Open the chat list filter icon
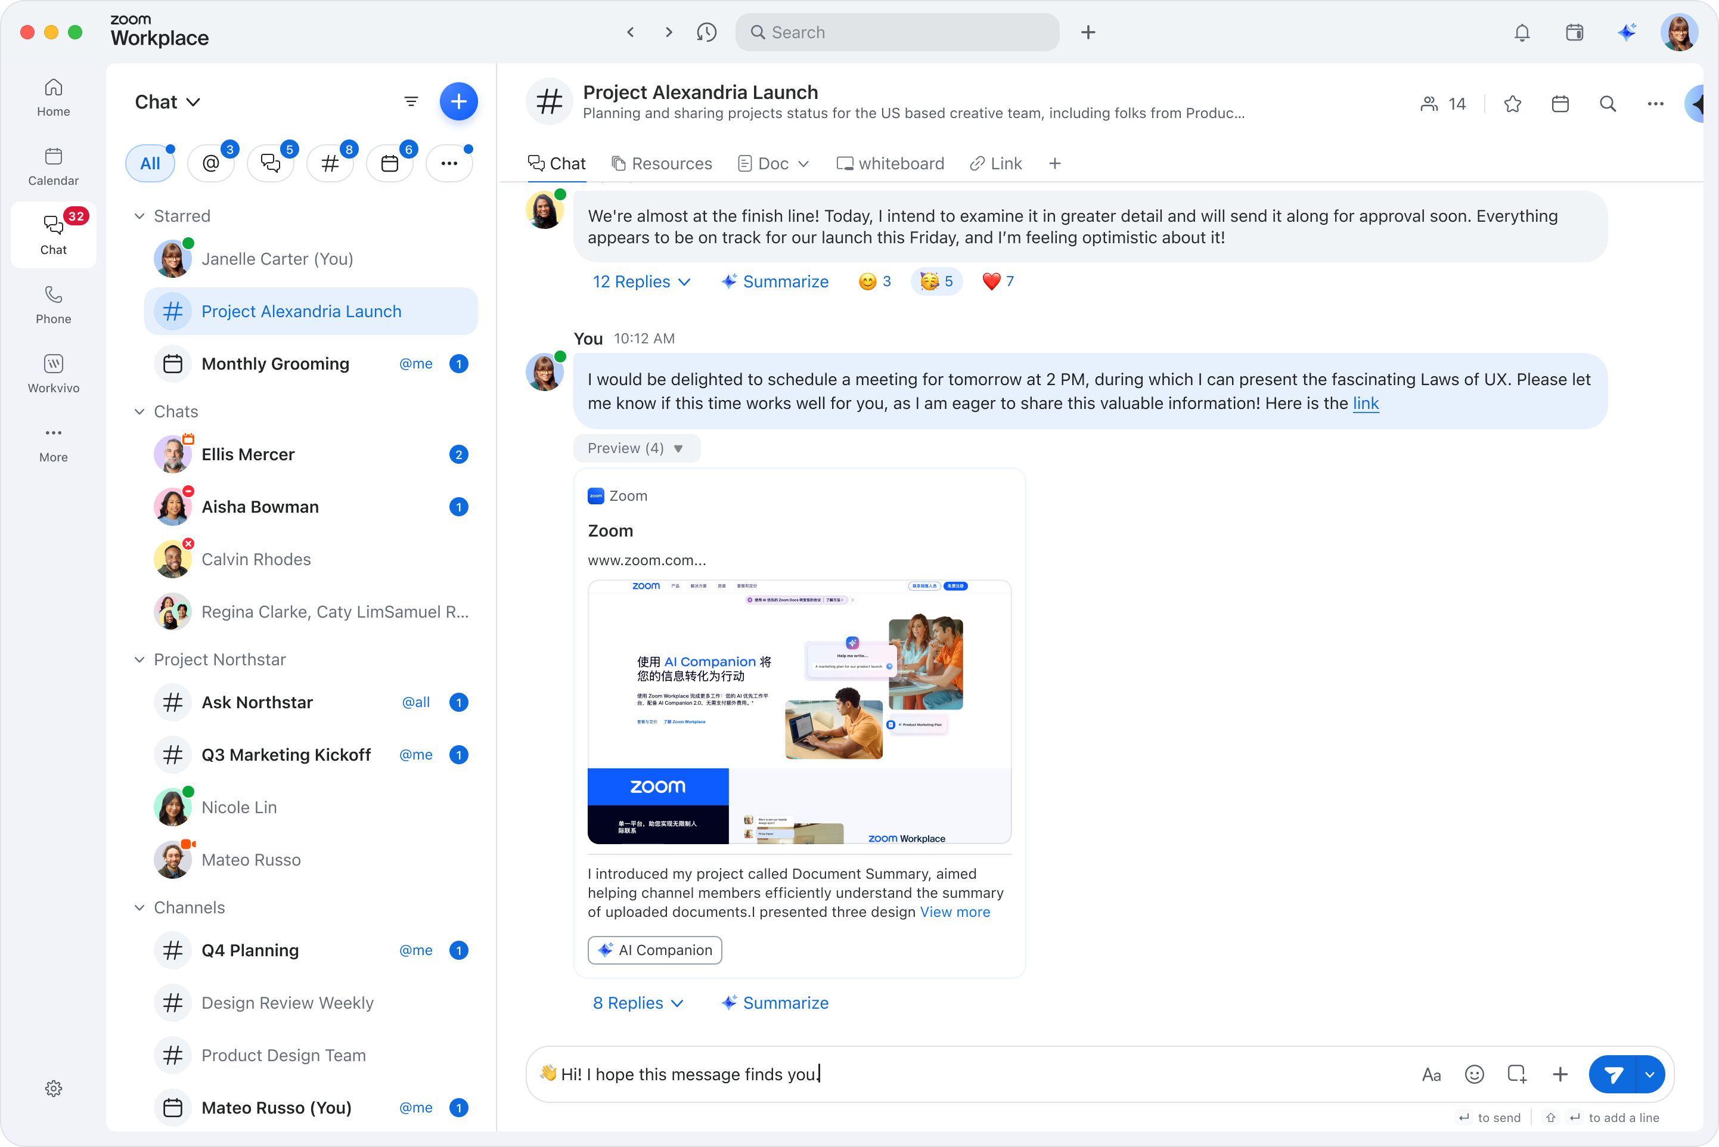 click(x=411, y=102)
